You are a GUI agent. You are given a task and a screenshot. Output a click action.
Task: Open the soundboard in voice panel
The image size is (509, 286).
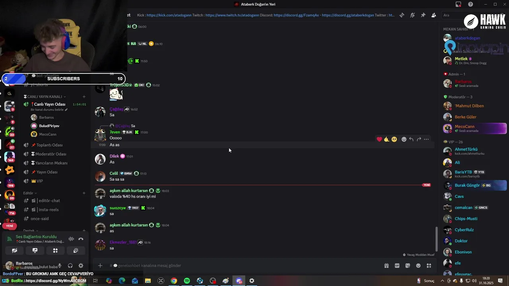point(76,251)
